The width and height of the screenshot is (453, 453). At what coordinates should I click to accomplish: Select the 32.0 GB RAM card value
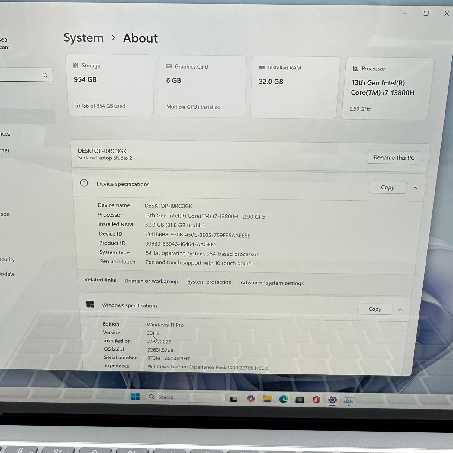point(271,82)
